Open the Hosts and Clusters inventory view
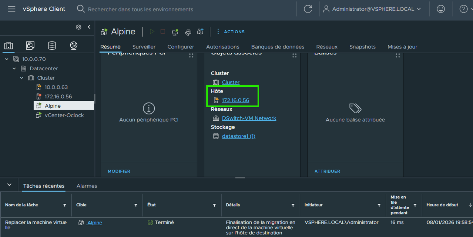Screen dimensions: 473x237 (x=9, y=46)
